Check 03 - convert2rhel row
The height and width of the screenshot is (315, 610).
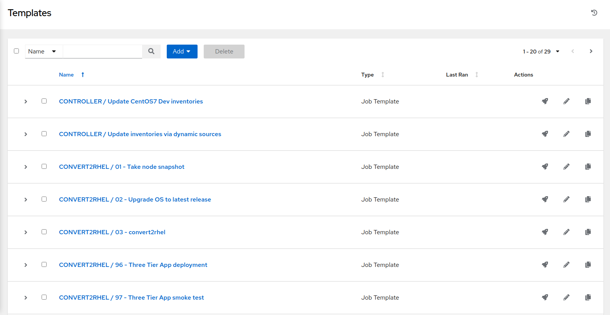pos(44,232)
